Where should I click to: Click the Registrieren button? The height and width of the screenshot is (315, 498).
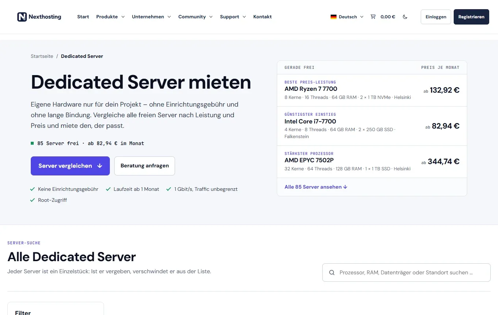click(x=471, y=17)
